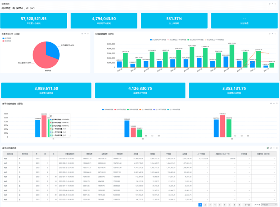Screen dimensions: 280x207
Task: Jump to page 9 in the pagination
Action: pyautogui.click(x=239, y=204)
